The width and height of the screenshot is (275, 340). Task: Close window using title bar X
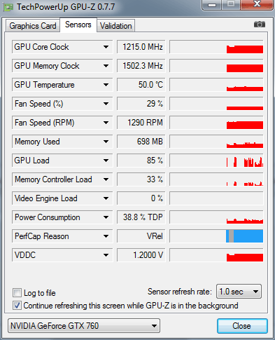257,4
